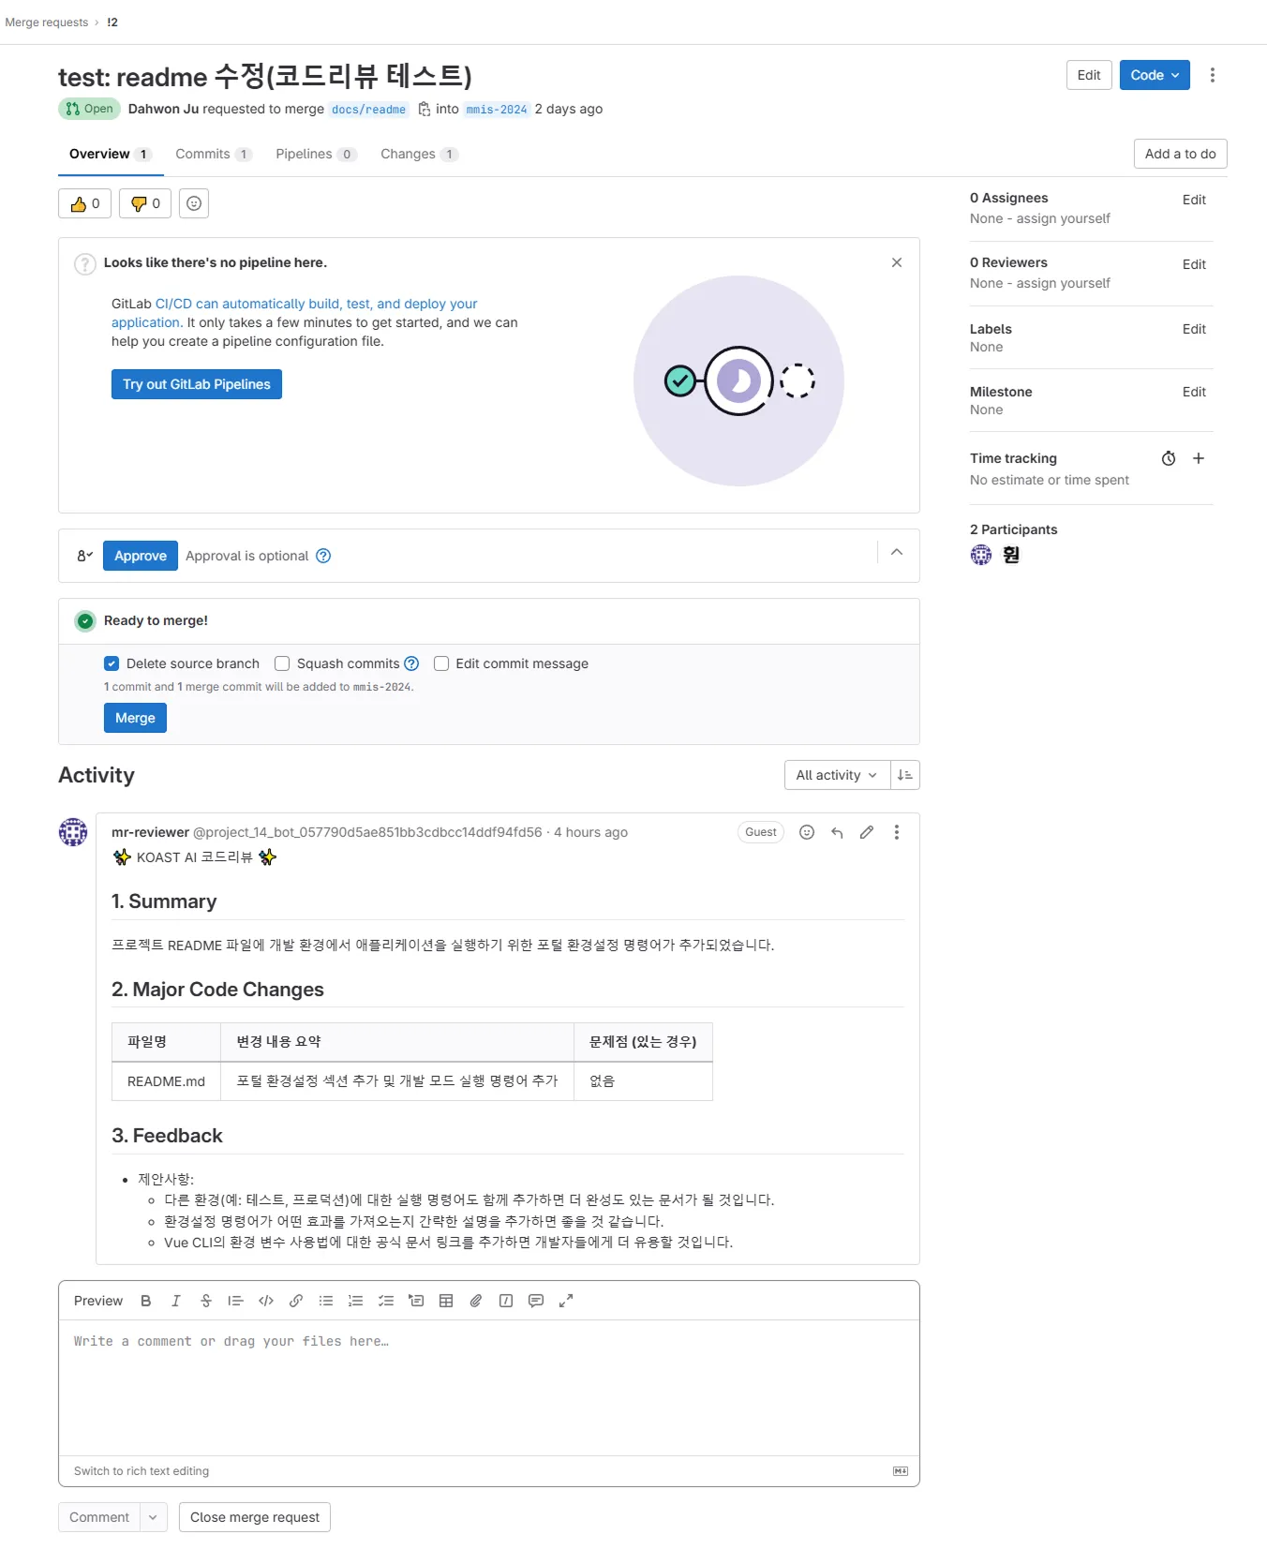1267x1549 pixels.
Task: Click the bold formatting icon in editor
Action: click(146, 1301)
